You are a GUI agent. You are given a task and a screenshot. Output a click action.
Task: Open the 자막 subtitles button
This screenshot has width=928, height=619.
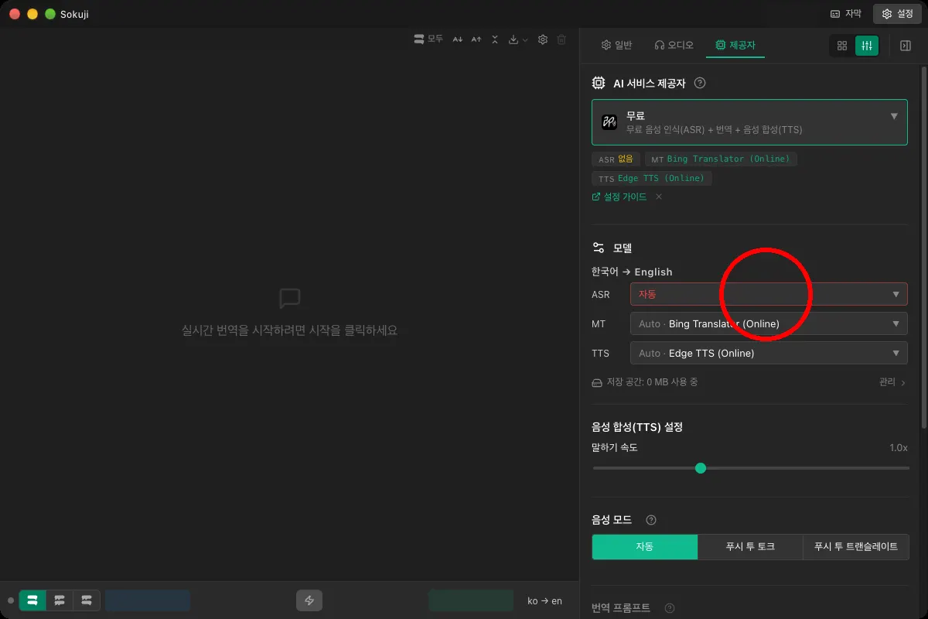pos(845,14)
